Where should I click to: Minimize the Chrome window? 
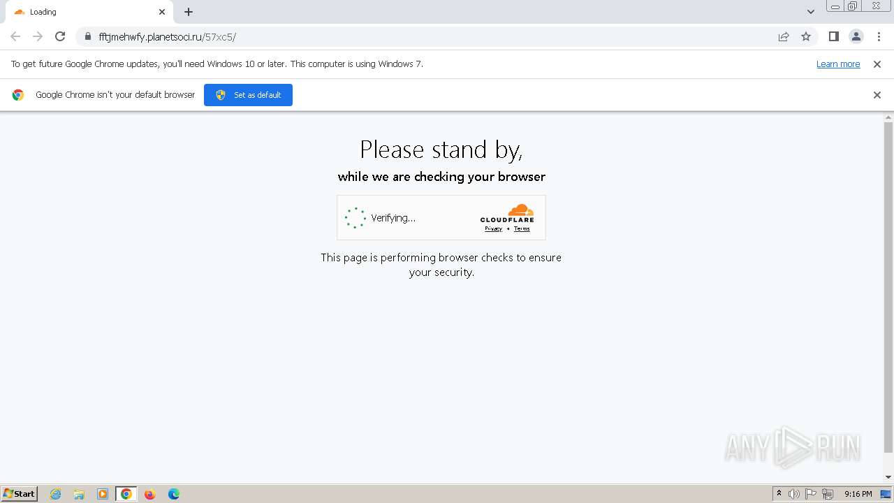coord(835,6)
